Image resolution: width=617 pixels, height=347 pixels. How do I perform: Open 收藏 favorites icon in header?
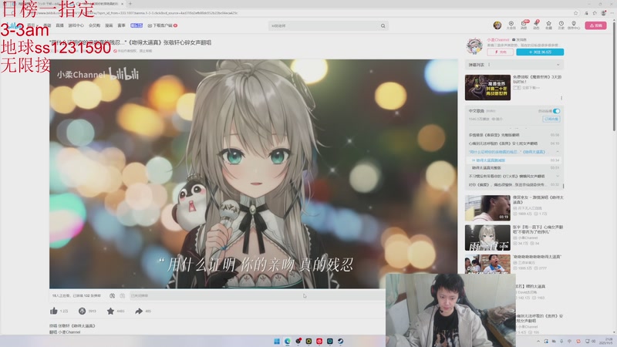(x=548, y=25)
